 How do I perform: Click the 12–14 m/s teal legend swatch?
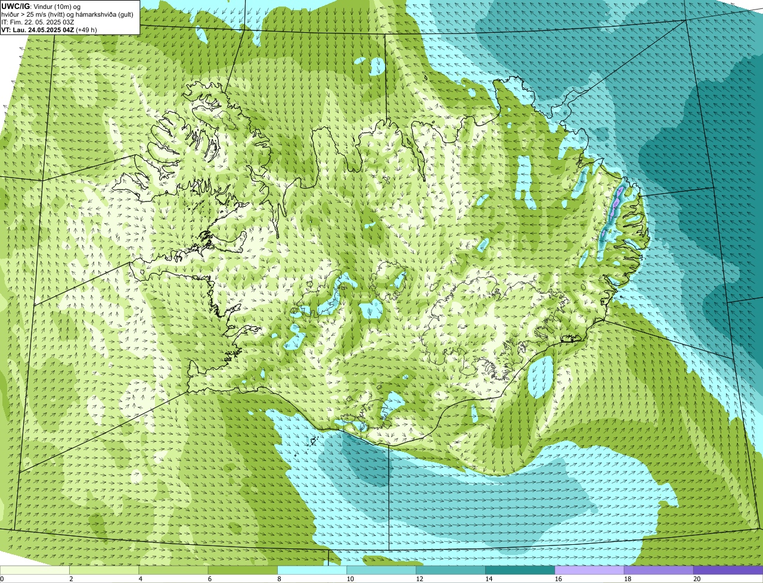click(x=451, y=570)
